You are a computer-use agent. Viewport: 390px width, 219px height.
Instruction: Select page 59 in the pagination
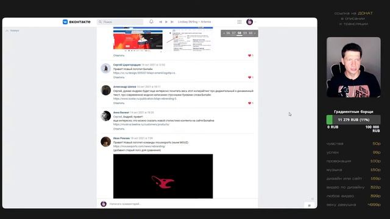point(245,33)
